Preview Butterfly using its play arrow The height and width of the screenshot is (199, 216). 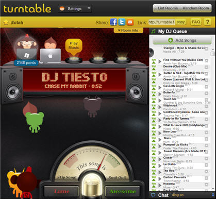pyautogui.click(x=160, y=94)
